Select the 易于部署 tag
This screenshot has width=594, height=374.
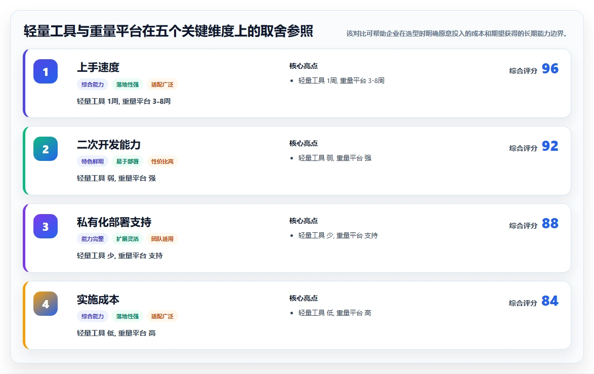(x=128, y=161)
